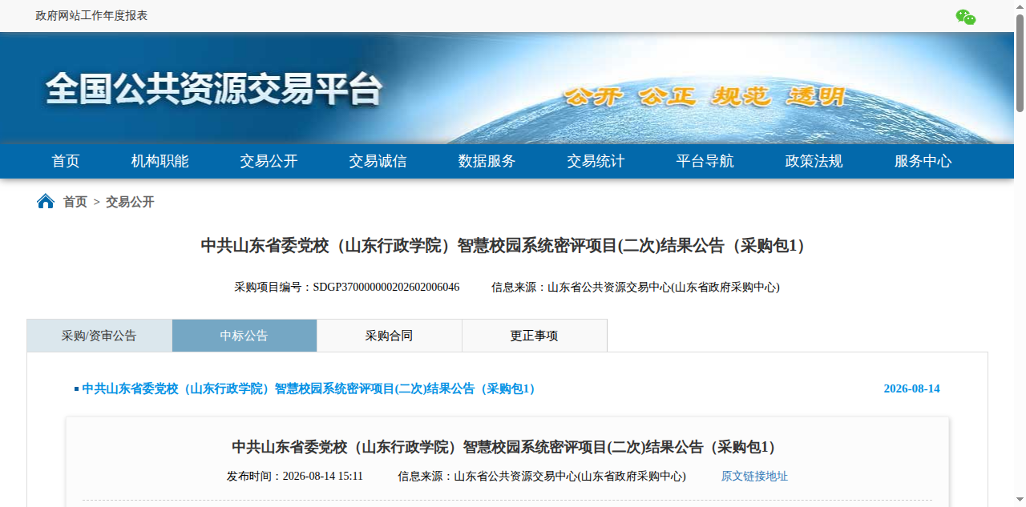Click 原文链接地址 link

point(754,476)
